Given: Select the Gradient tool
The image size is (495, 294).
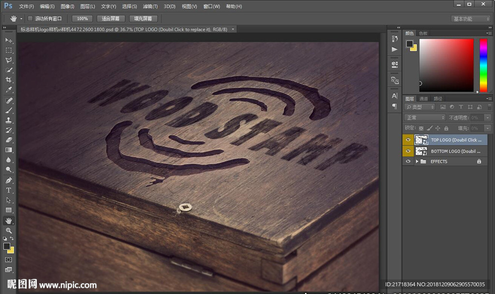Looking at the screenshot, I should point(9,150).
